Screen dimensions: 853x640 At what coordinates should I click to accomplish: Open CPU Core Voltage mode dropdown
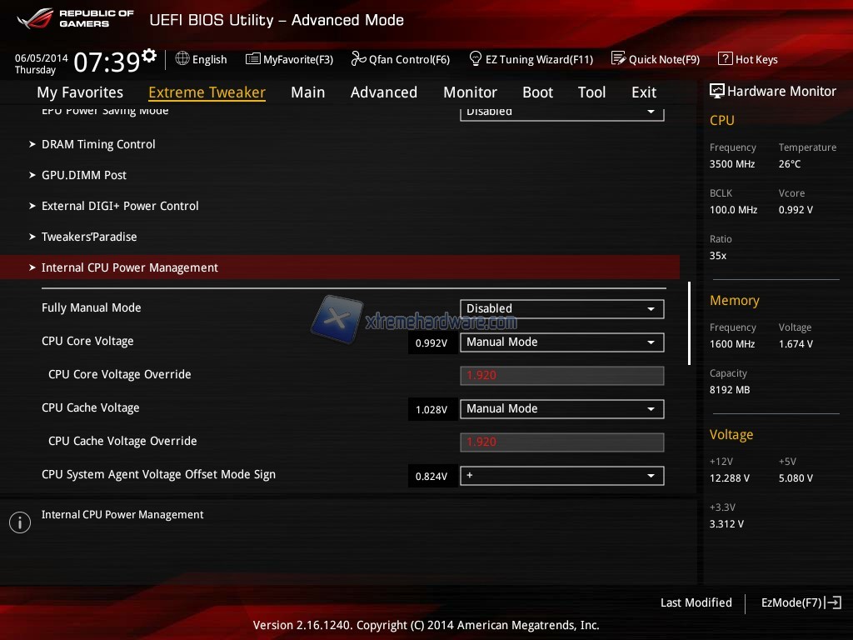point(561,342)
